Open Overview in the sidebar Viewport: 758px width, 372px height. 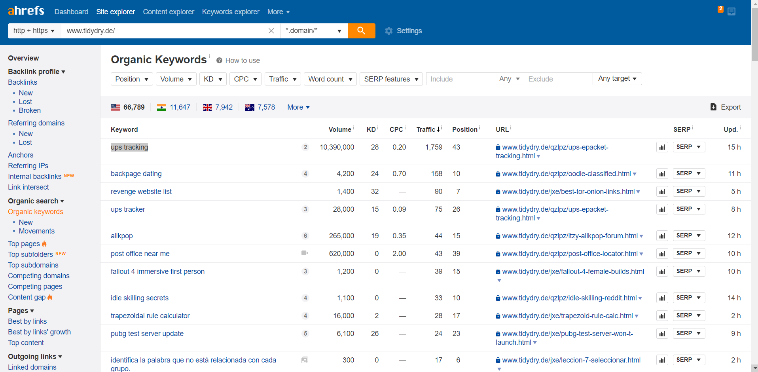(x=23, y=58)
